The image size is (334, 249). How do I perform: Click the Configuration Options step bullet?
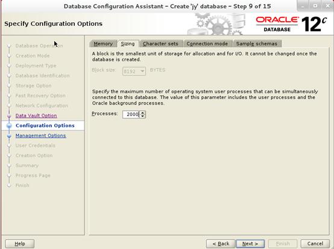tap(9, 126)
